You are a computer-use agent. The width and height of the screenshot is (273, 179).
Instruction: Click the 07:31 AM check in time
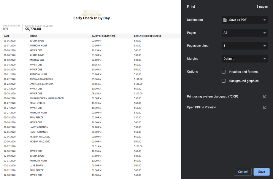point(96,146)
